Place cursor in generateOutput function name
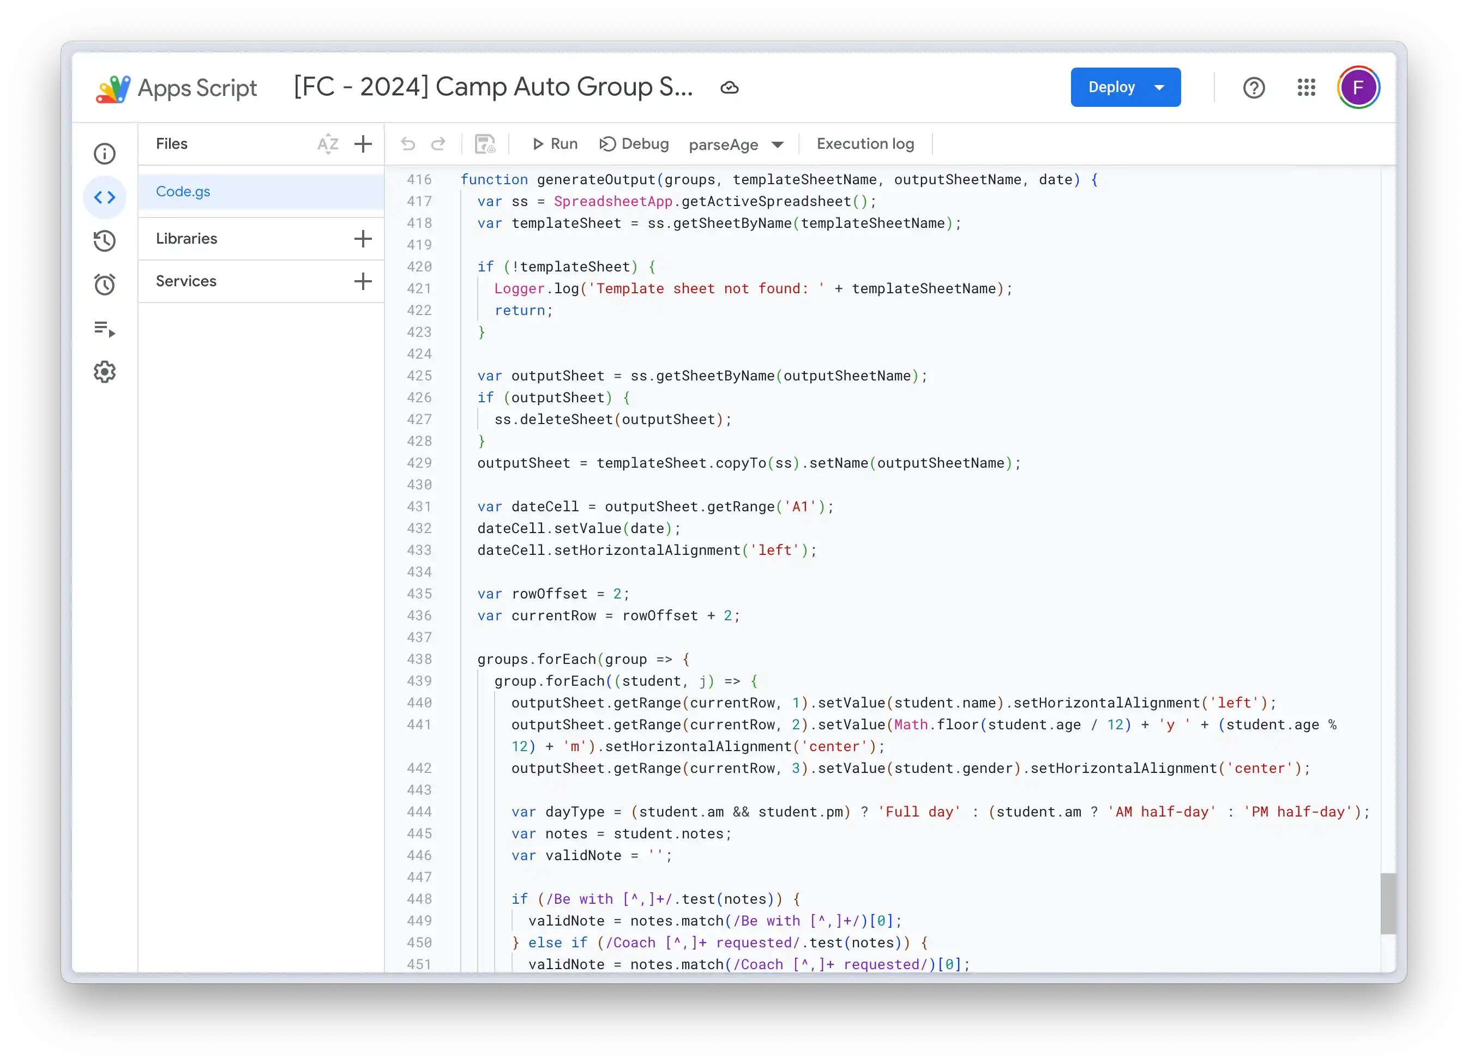 point(595,179)
